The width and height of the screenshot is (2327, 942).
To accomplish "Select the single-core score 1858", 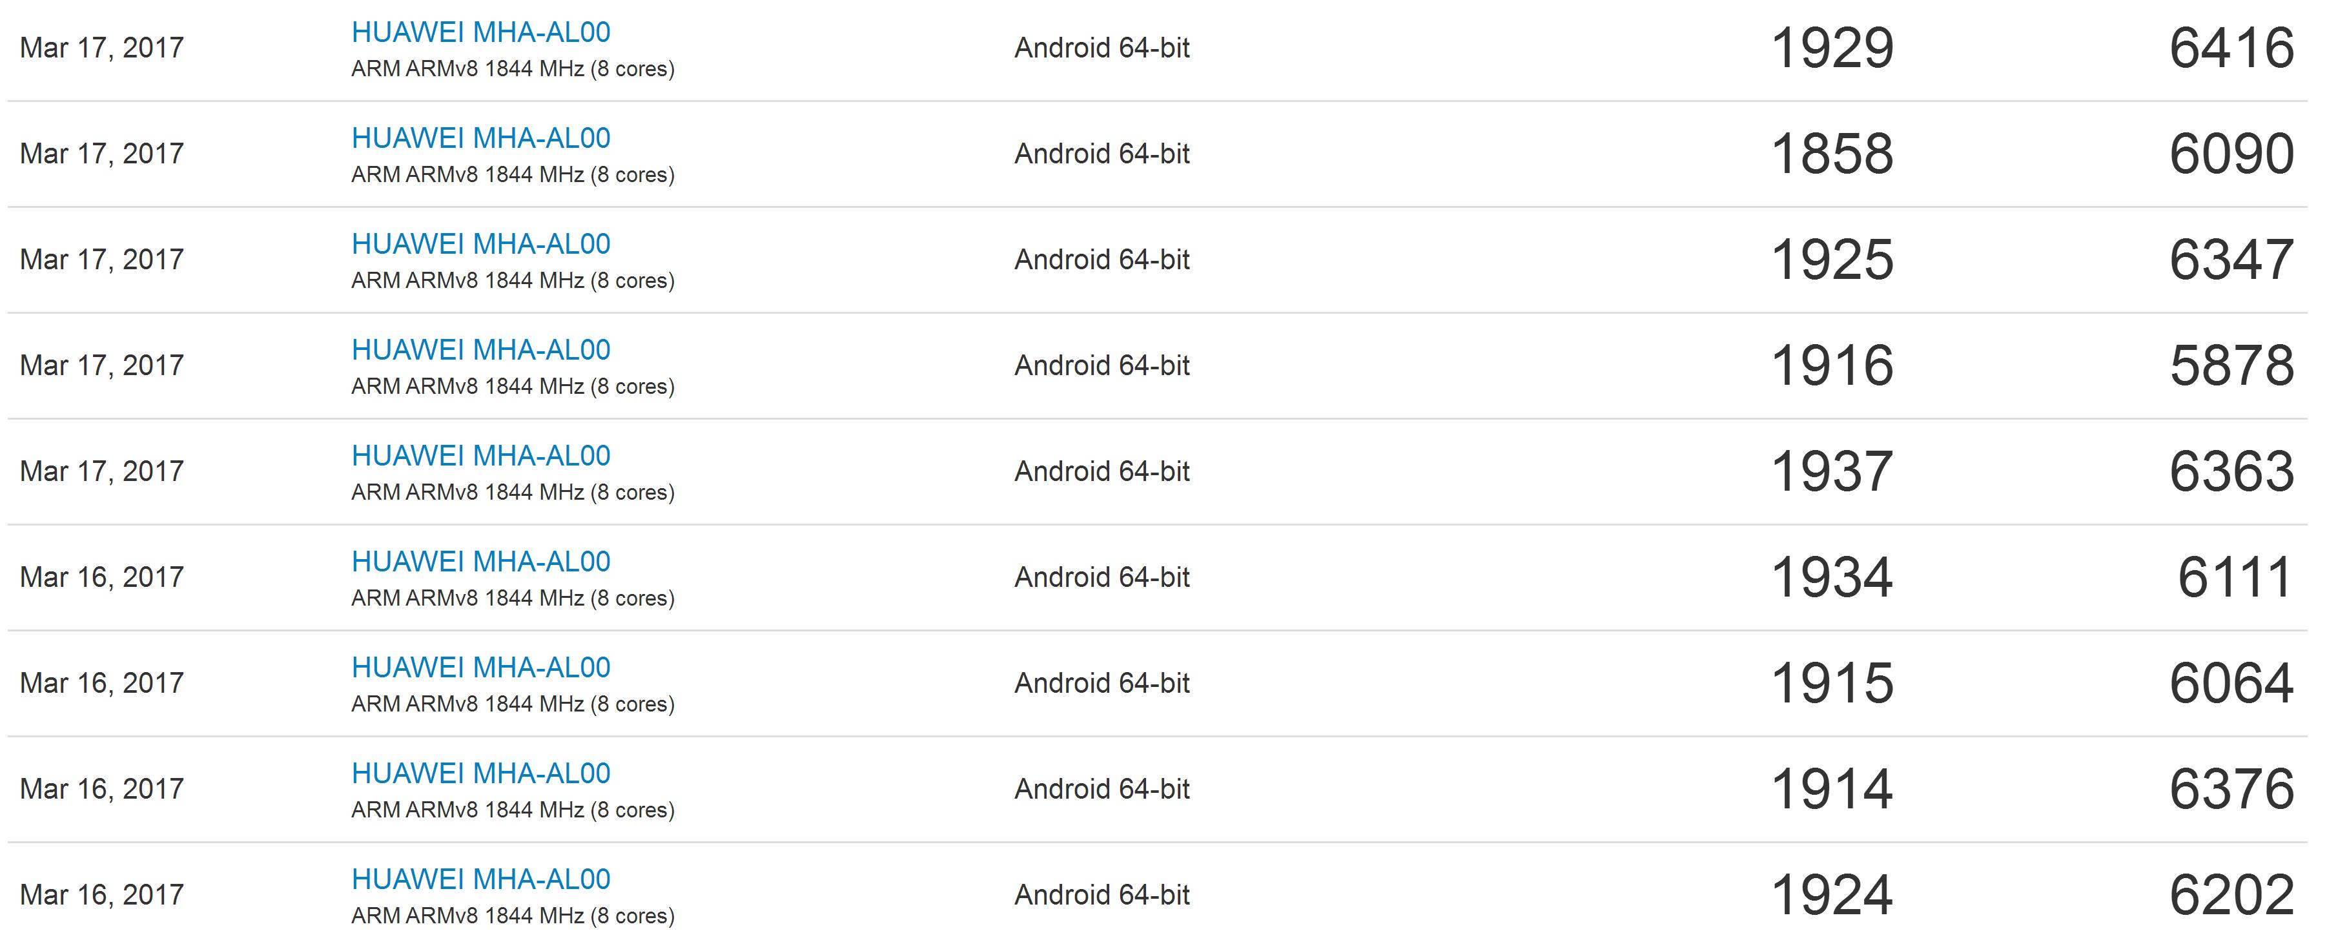I will [x=1832, y=154].
